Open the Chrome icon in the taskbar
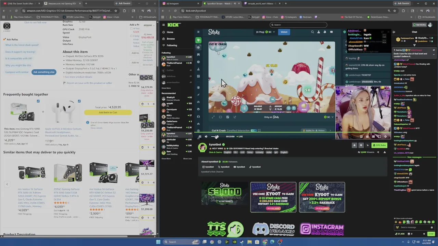438x246 pixels. pyautogui.click(x=265, y=242)
